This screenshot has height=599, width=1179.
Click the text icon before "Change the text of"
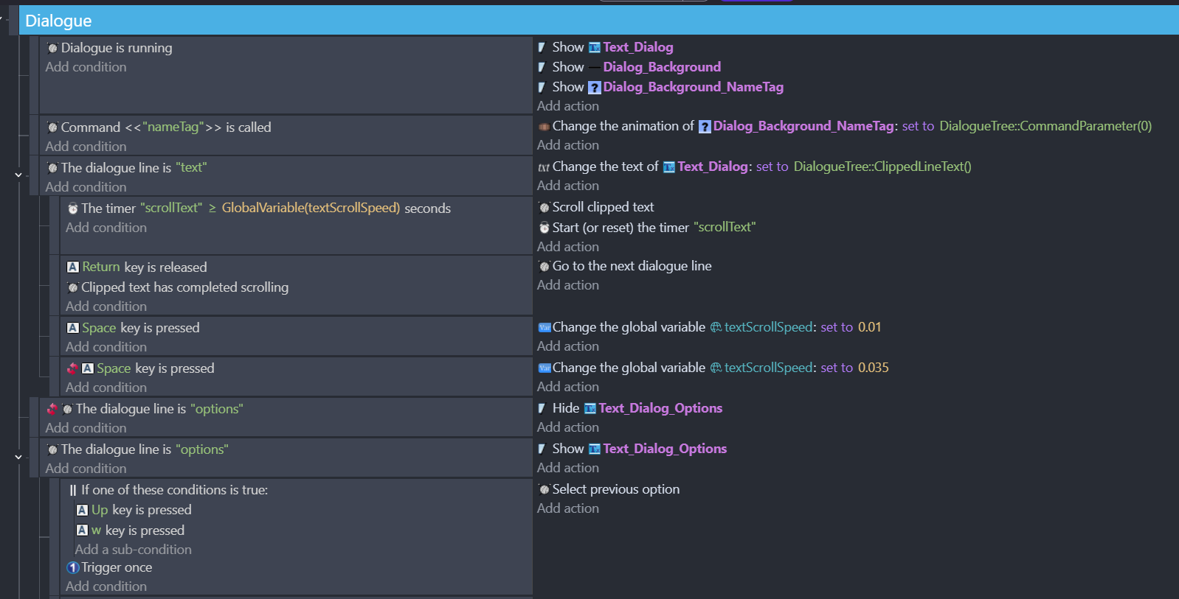click(x=544, y=167)
